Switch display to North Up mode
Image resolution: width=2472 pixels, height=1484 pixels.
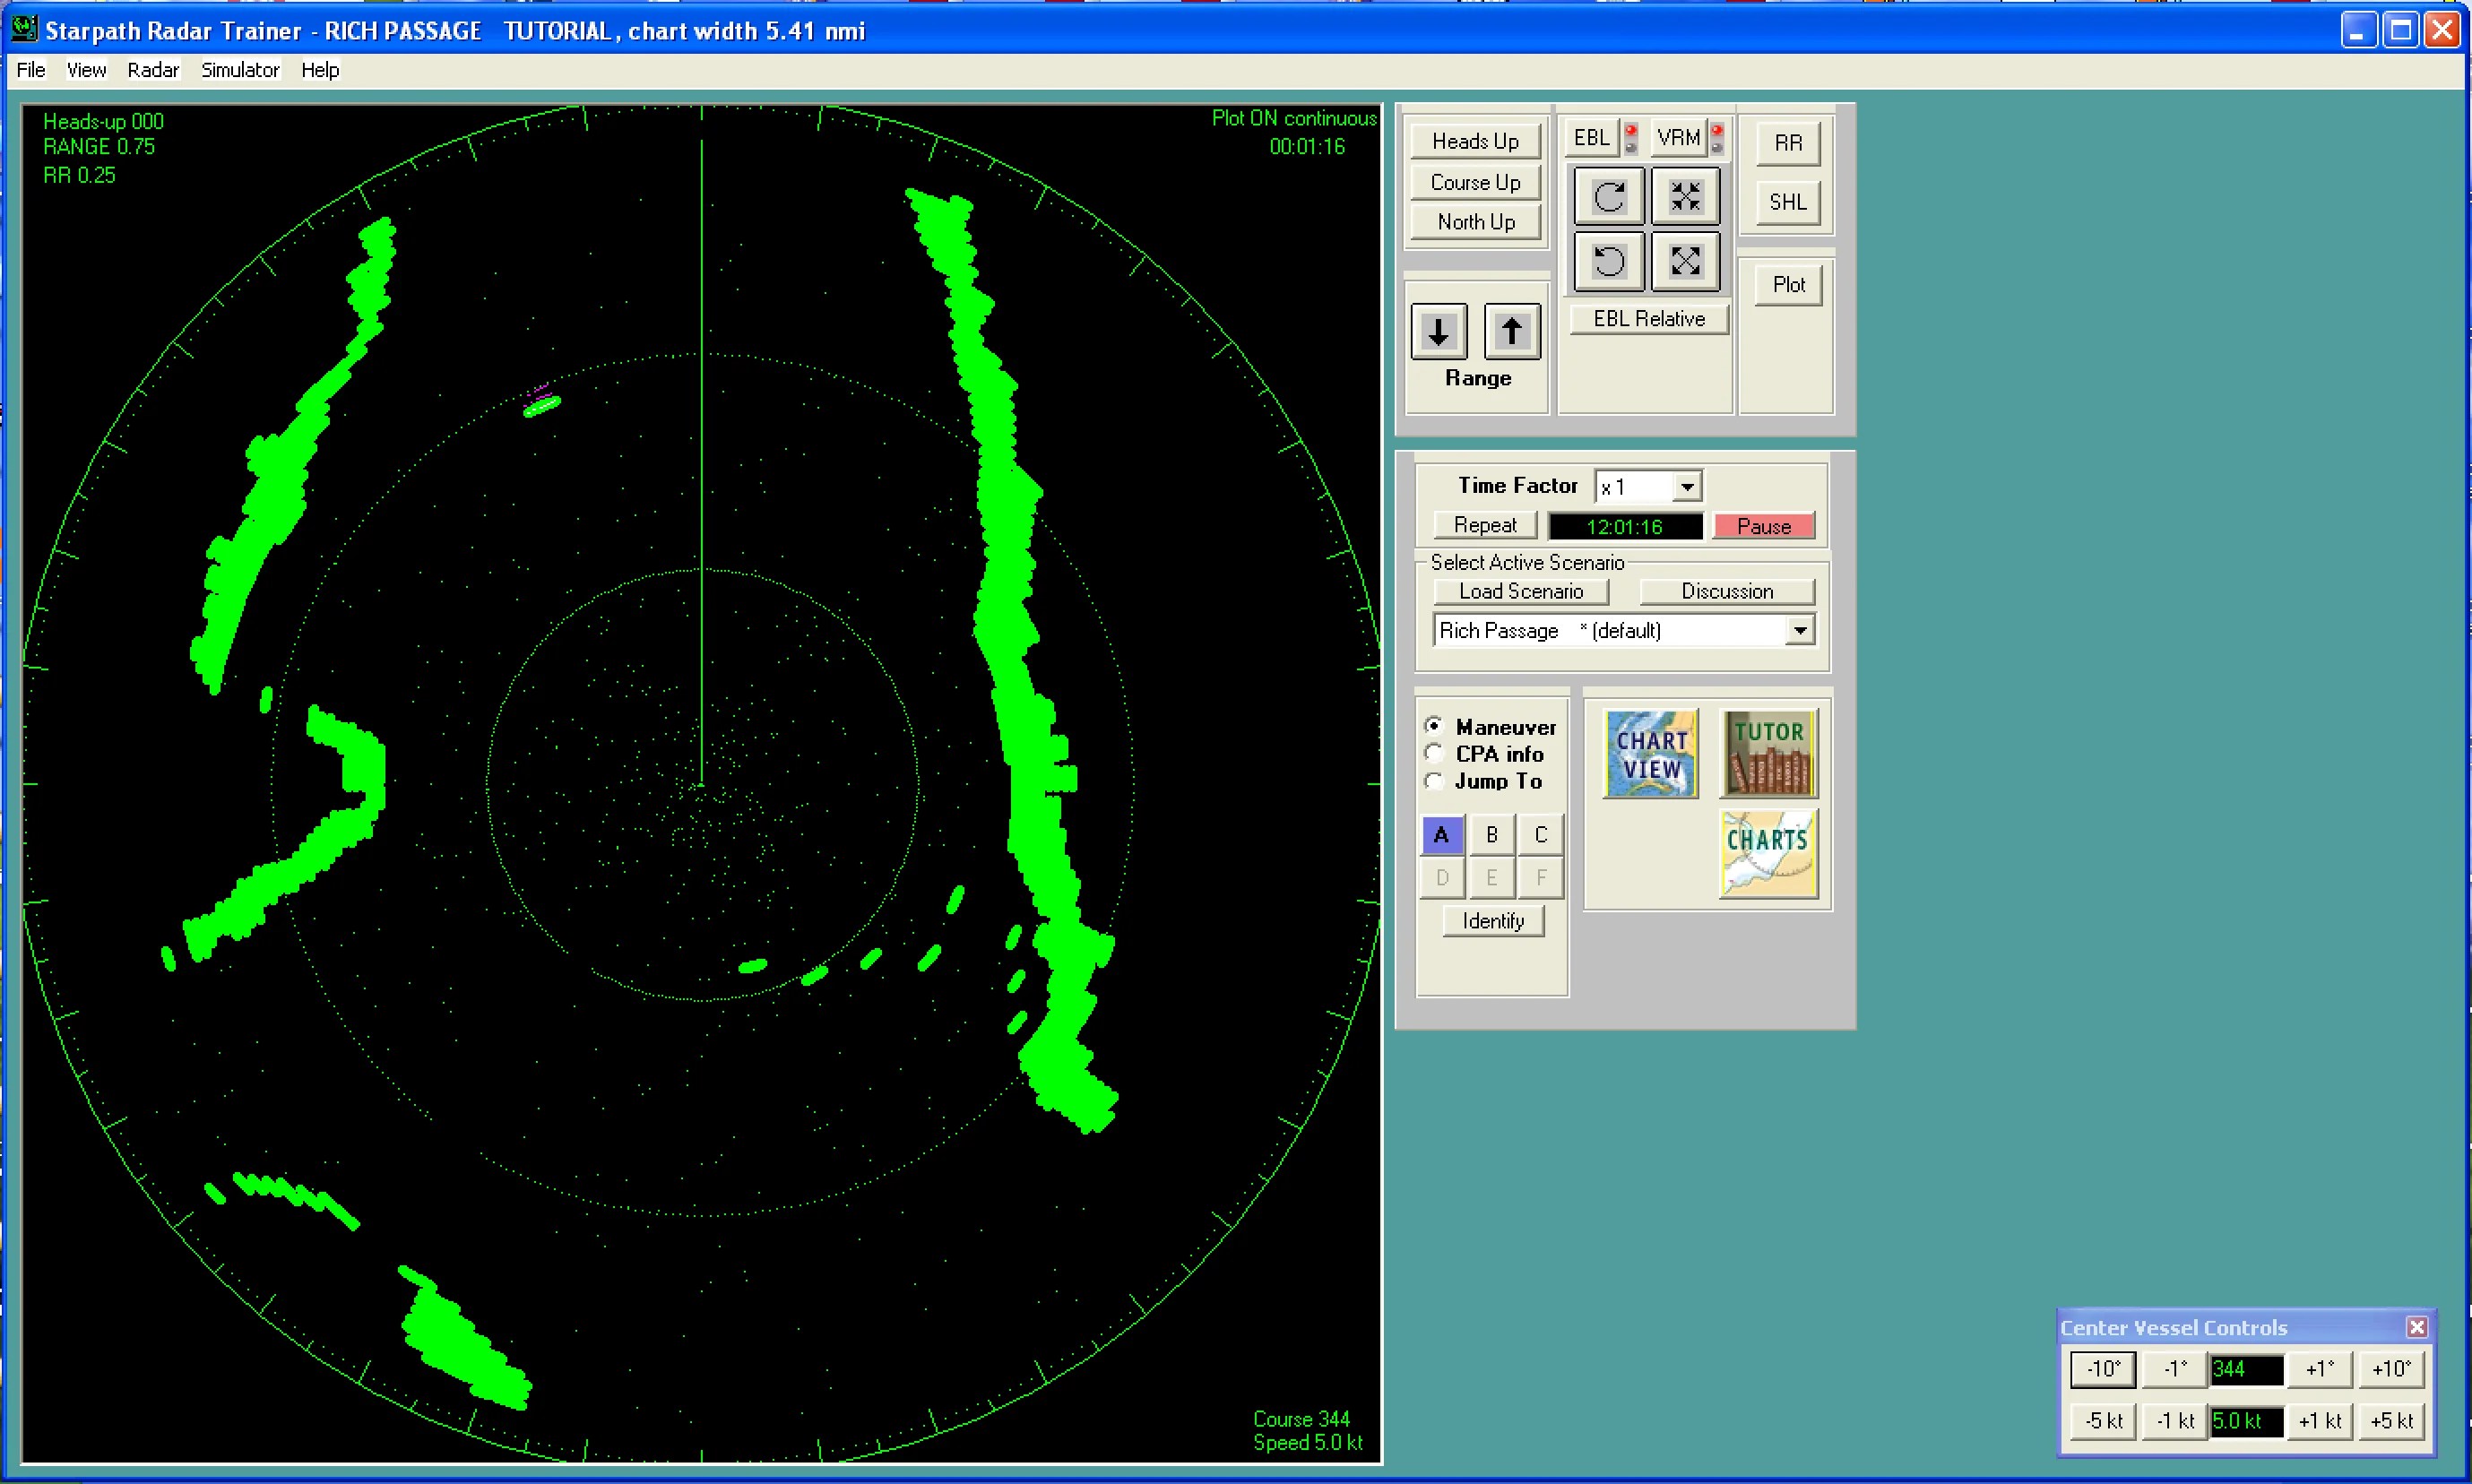(1475, 222)
